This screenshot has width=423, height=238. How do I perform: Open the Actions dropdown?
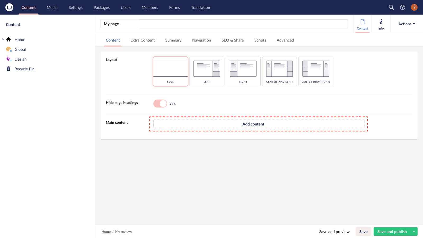click(x=406, y=24)
